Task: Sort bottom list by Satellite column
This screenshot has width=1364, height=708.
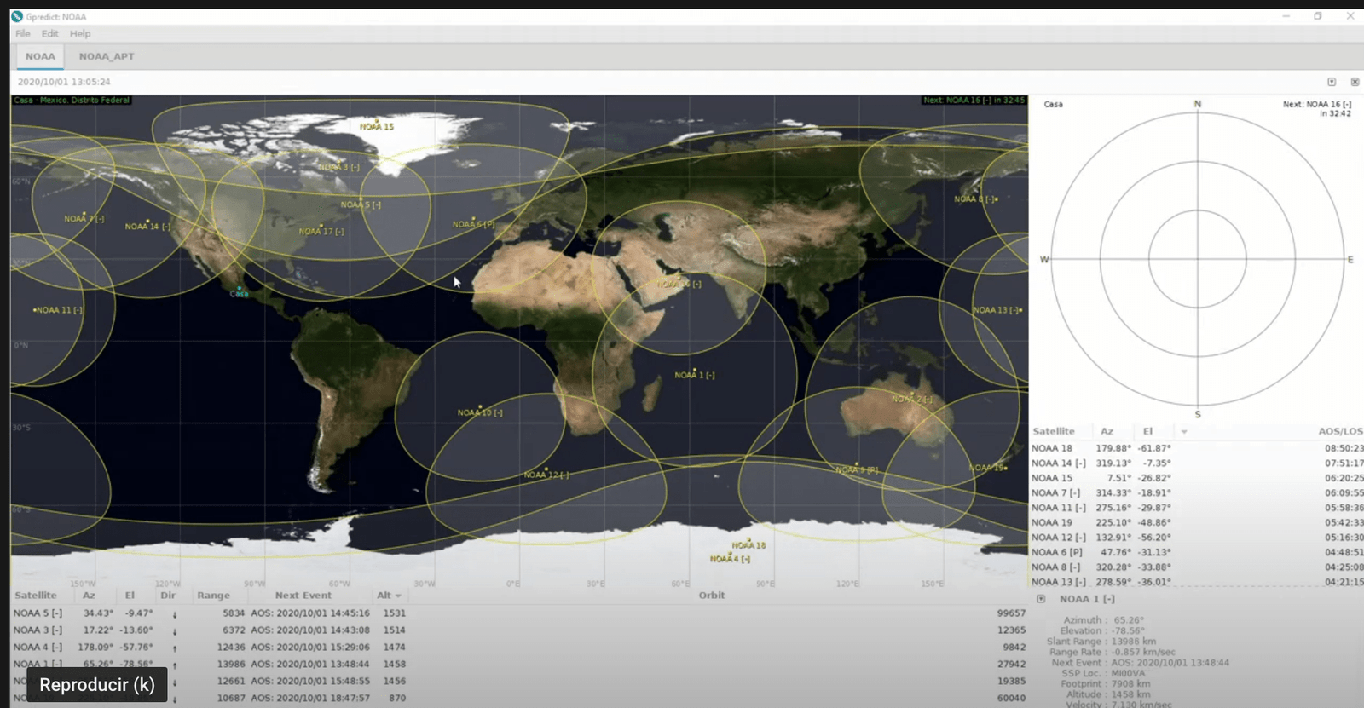Action: click(x=36, y=596)
